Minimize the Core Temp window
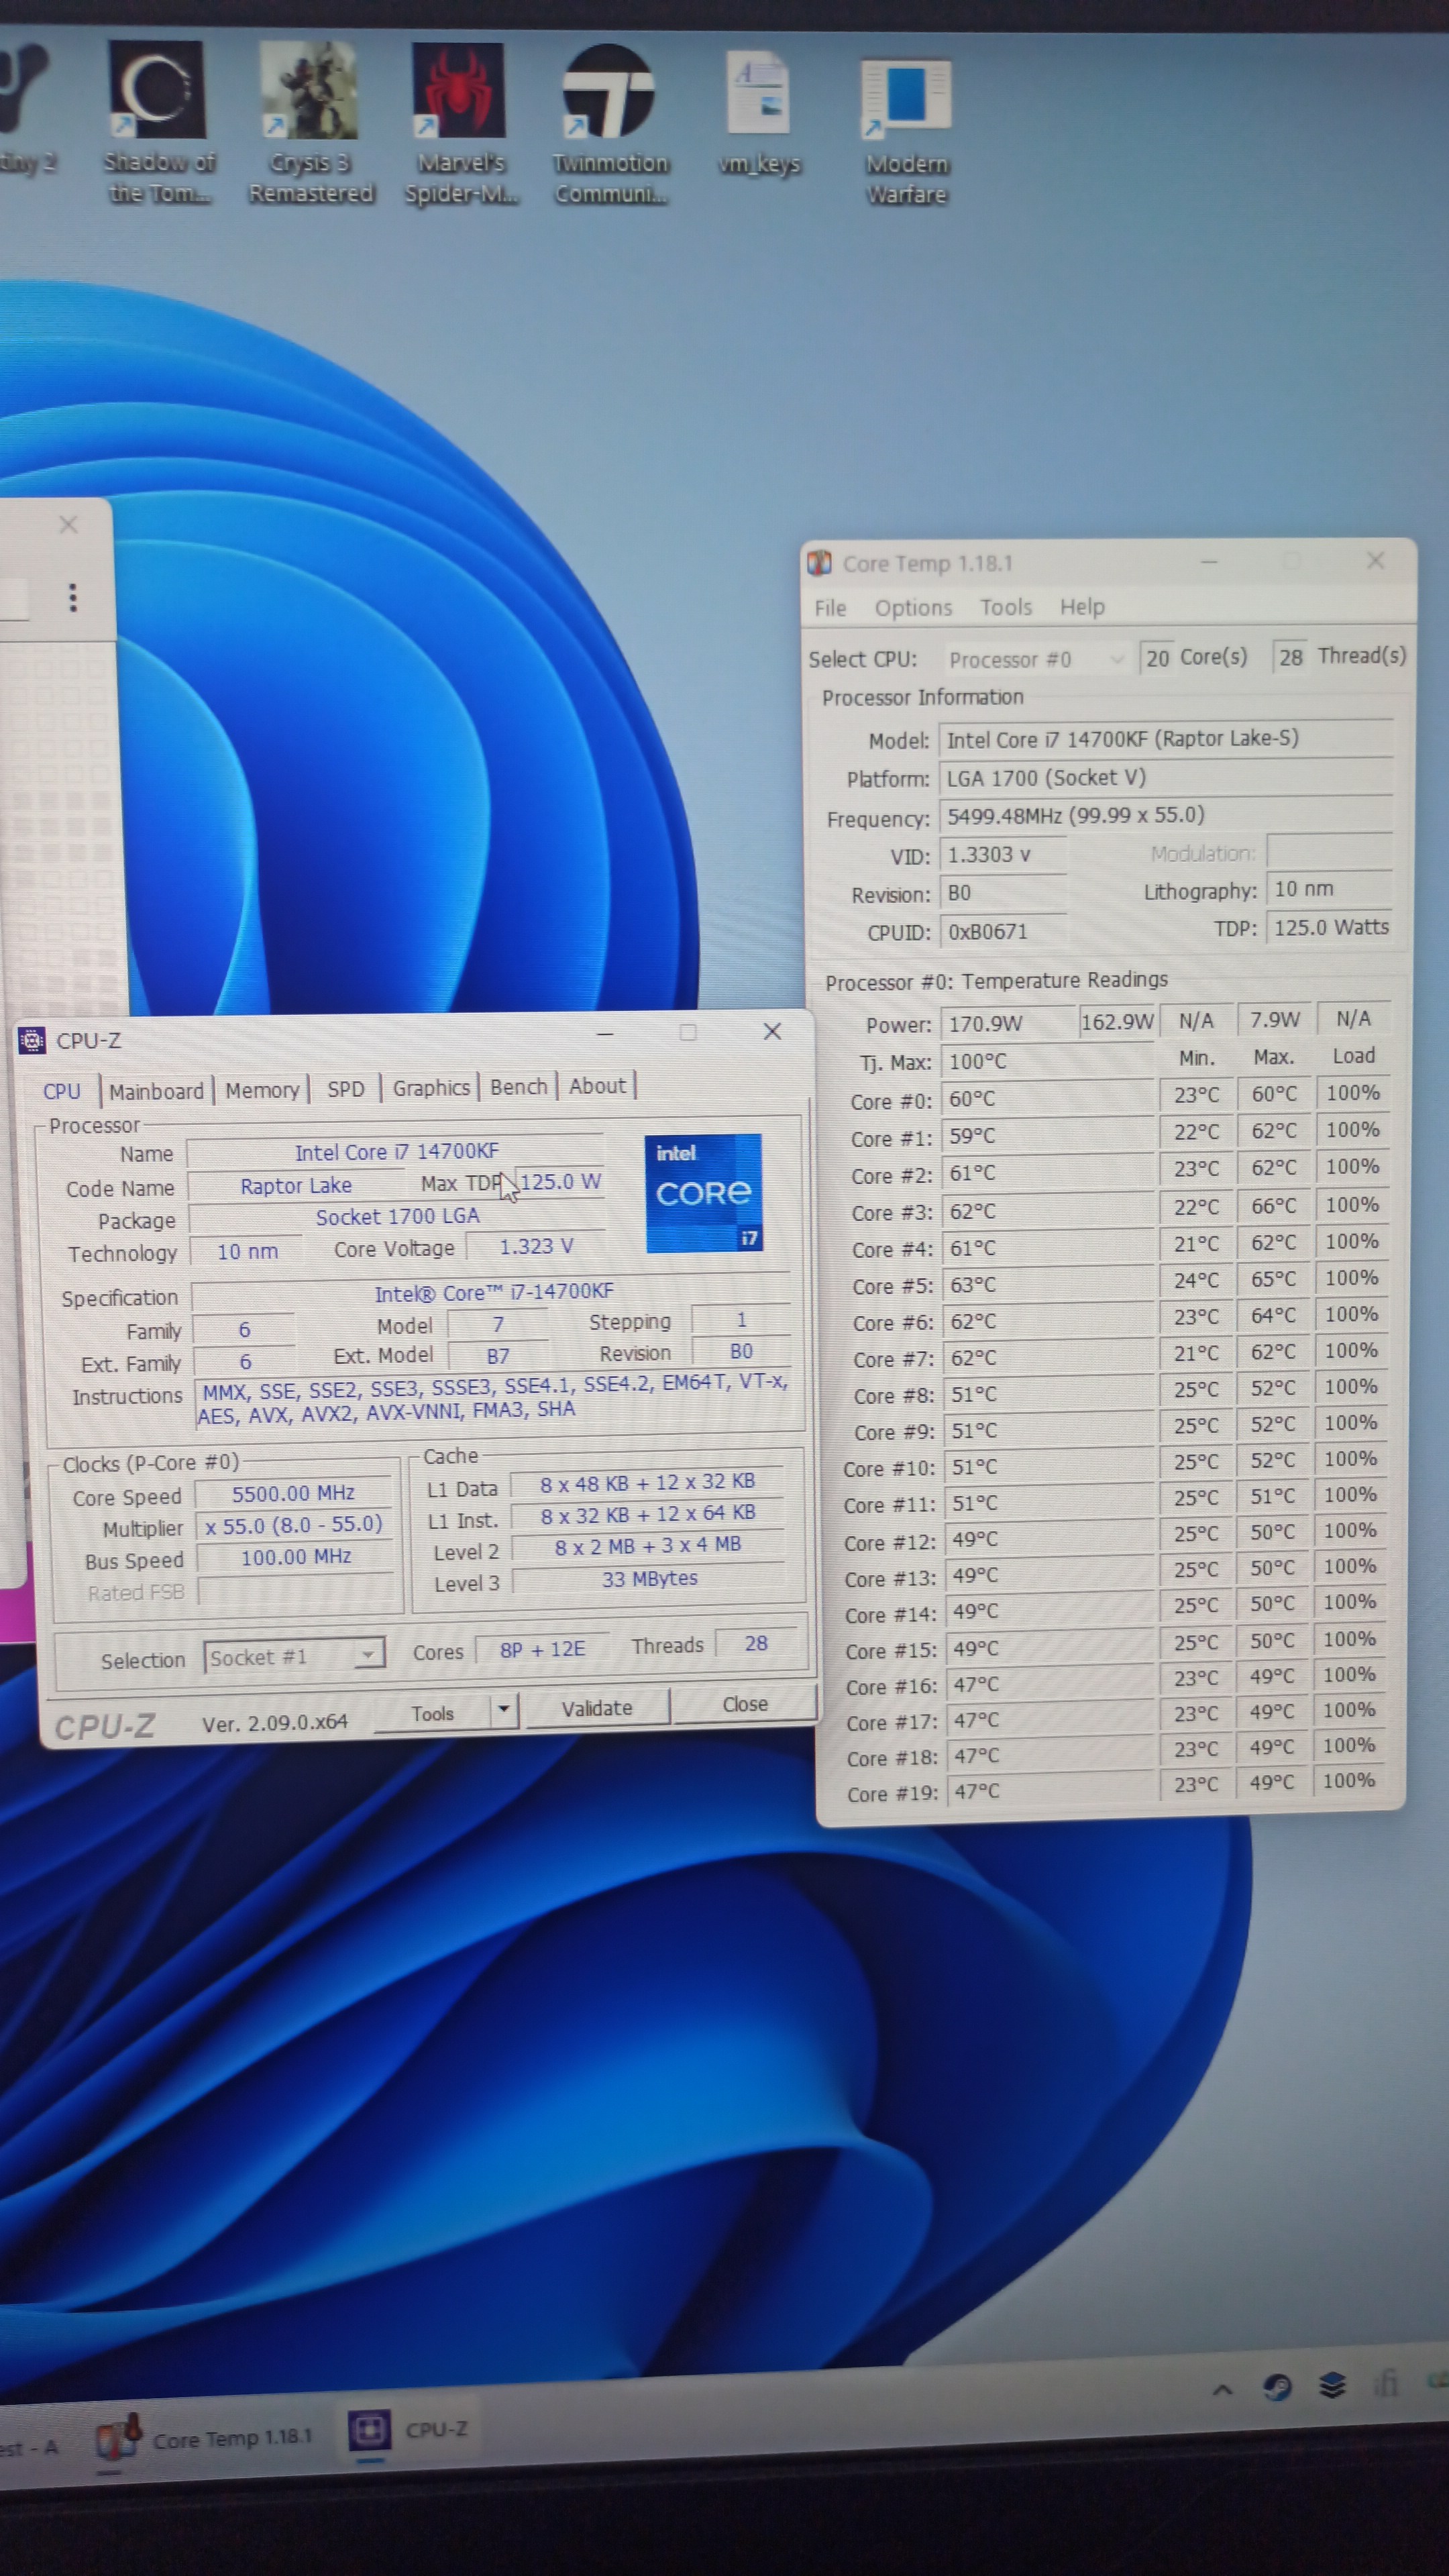Image resolution: width=1449 pixels, height=2576 pixels. (x=1209, y=562)
